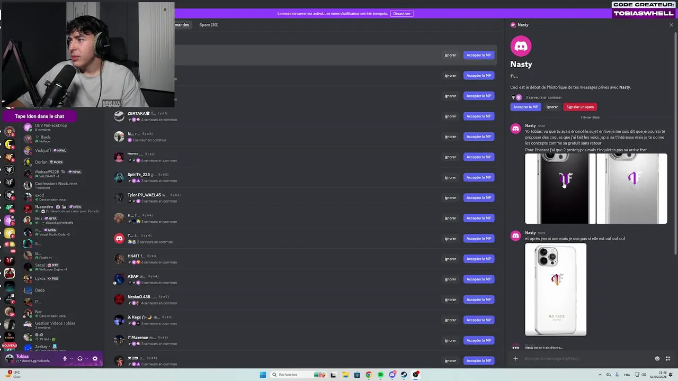Deafen audio with the headphones icon

tap(80, 358)
